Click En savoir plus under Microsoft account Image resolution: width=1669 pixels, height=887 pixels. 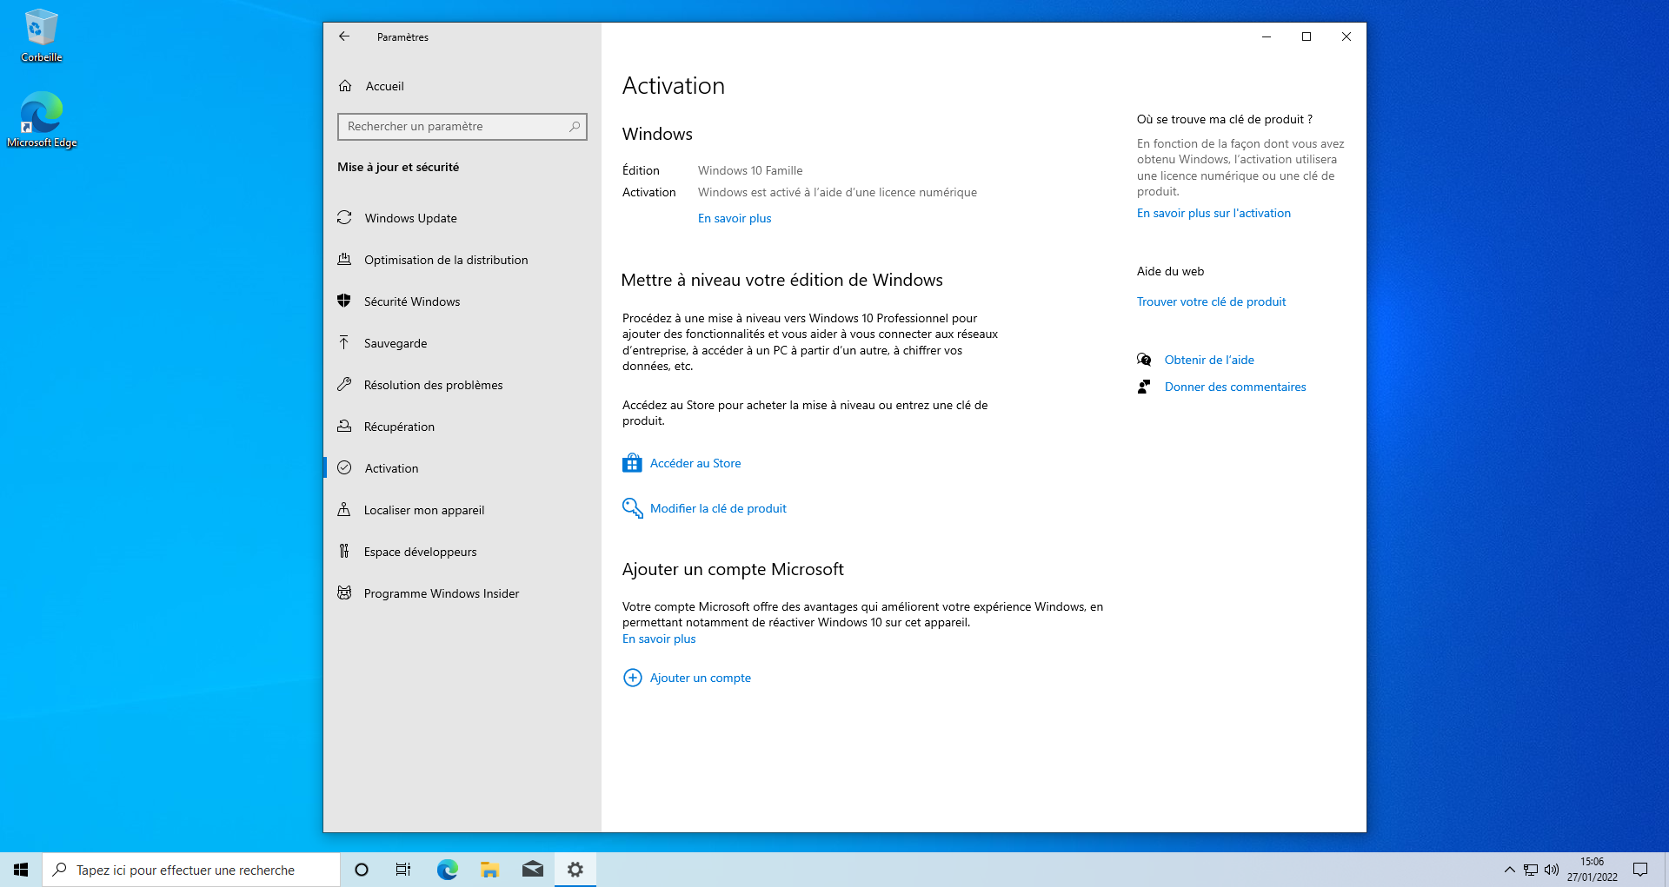tap(659, 639)
